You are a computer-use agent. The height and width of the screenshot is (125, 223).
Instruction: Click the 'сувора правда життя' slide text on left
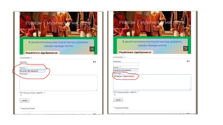click(x=58, y=46)
